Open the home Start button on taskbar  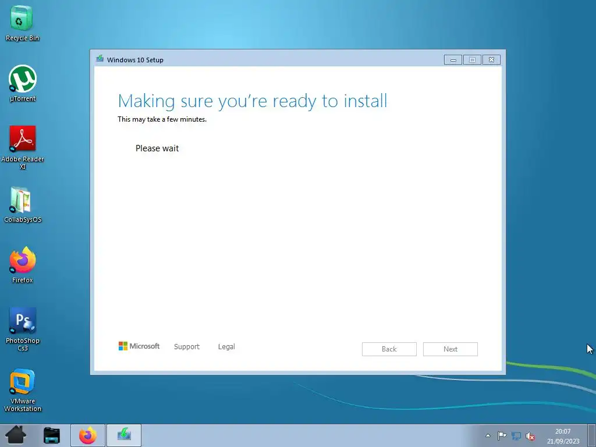16,435
